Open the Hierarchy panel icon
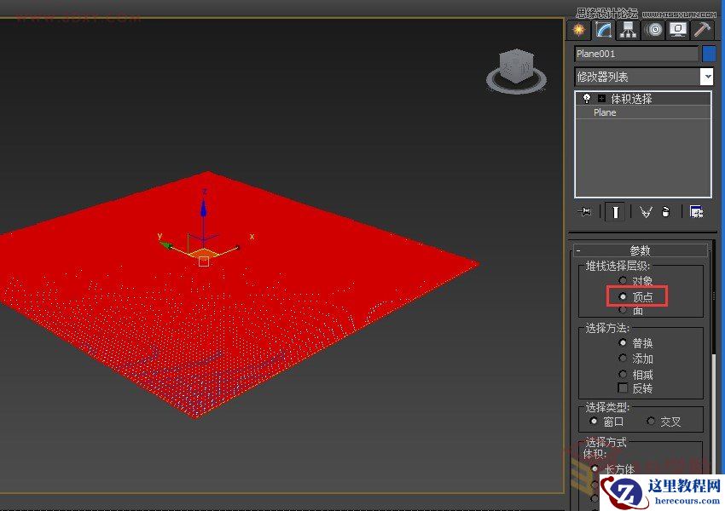Image resolution: width=725 pixels, height=511 pixels. 629,31
